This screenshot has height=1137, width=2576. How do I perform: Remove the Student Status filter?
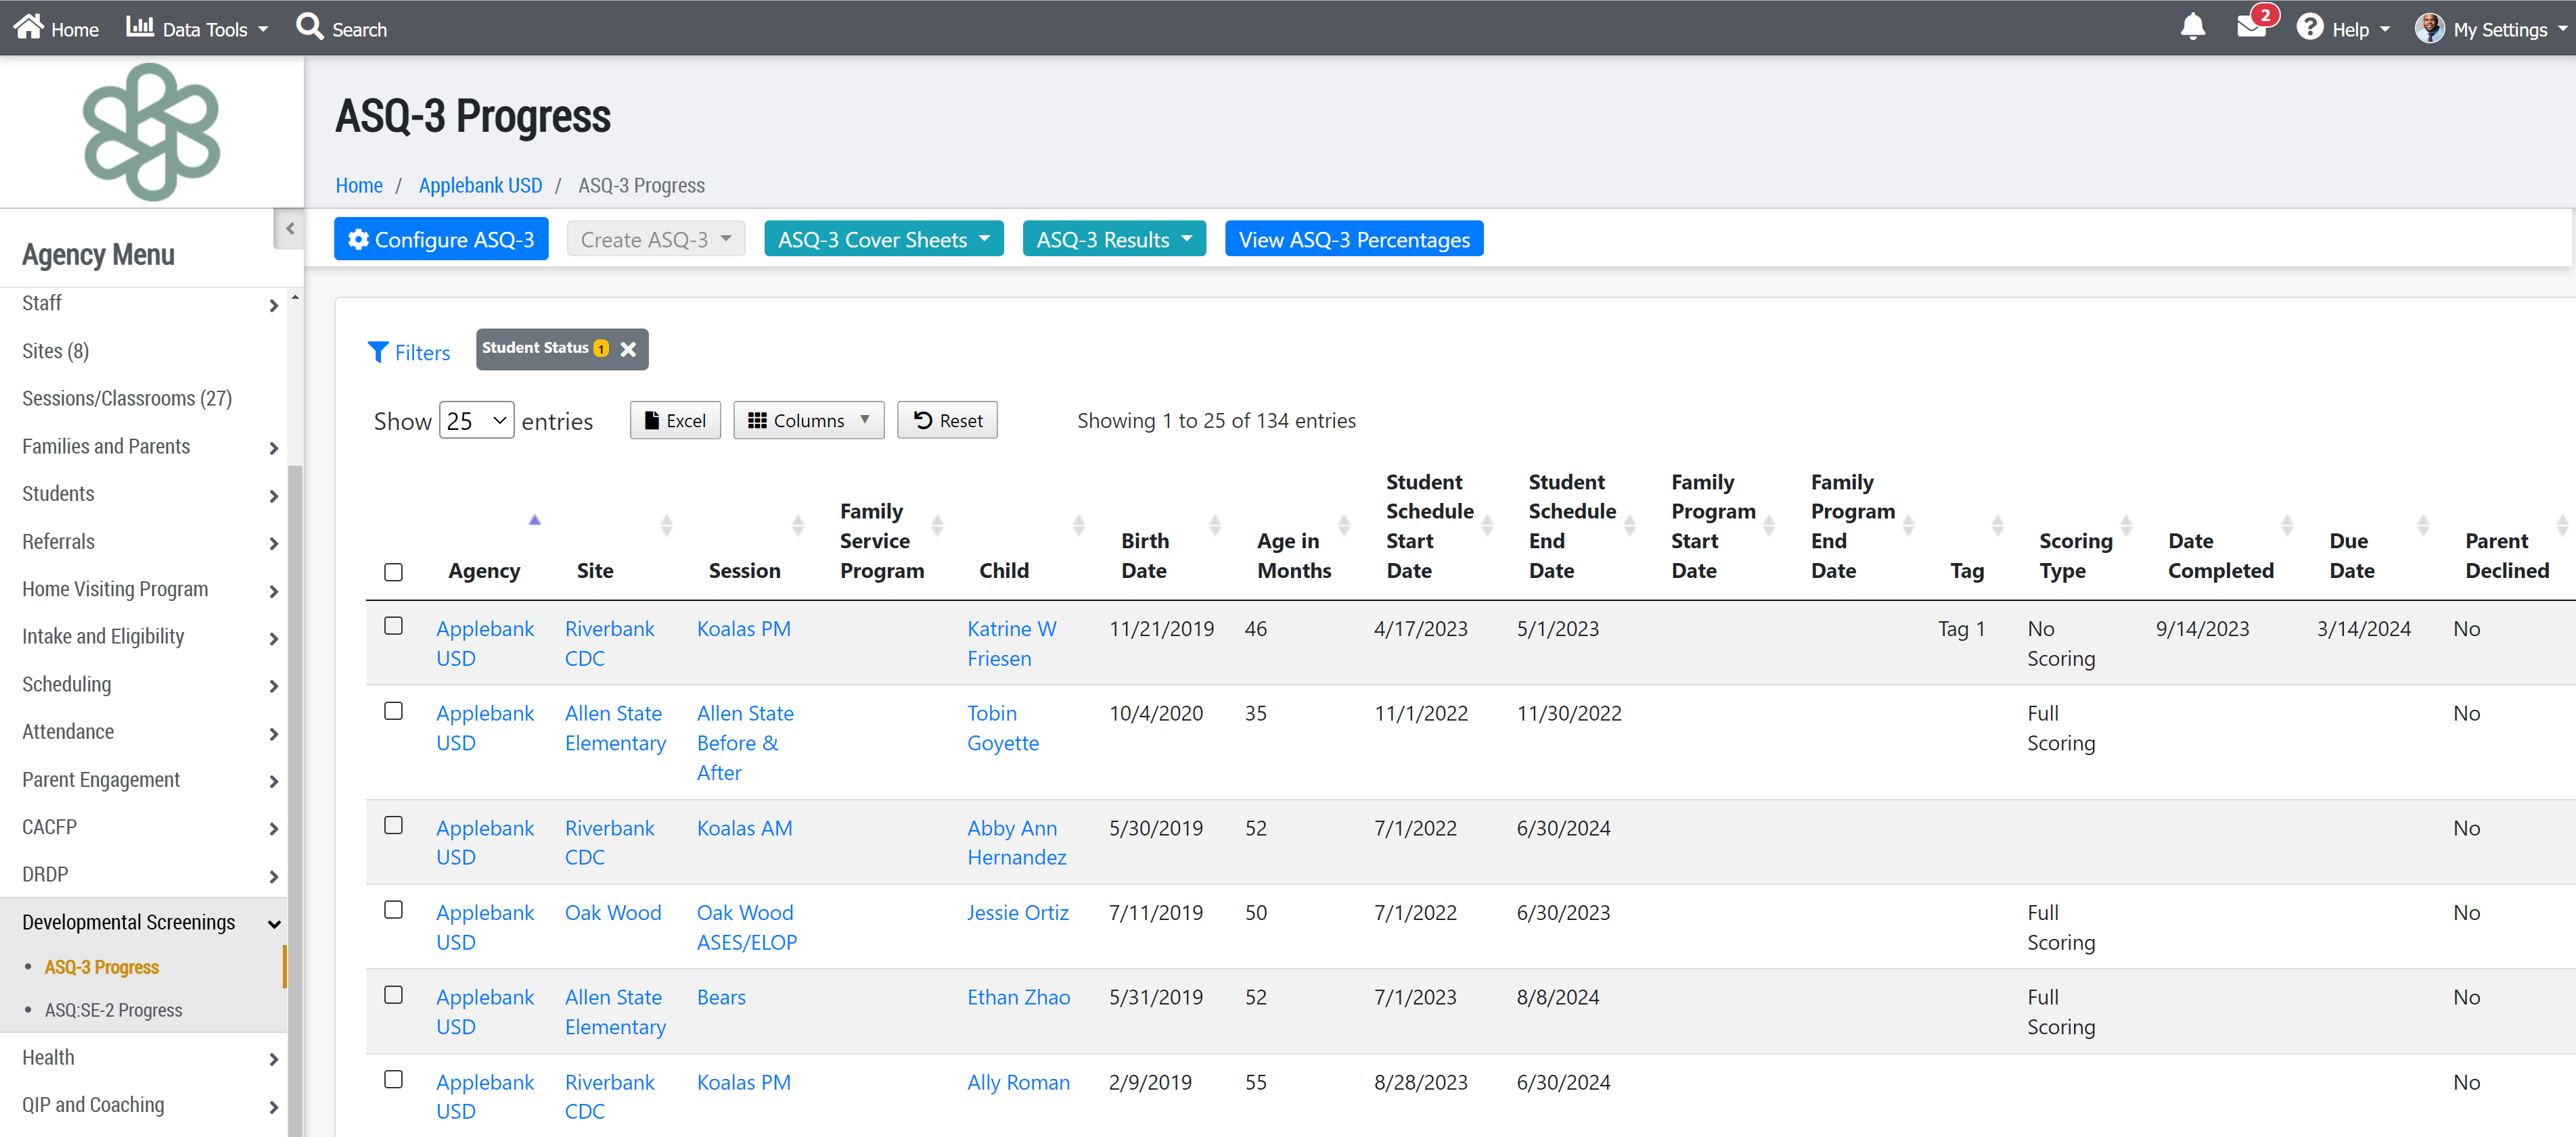(628, 349)
